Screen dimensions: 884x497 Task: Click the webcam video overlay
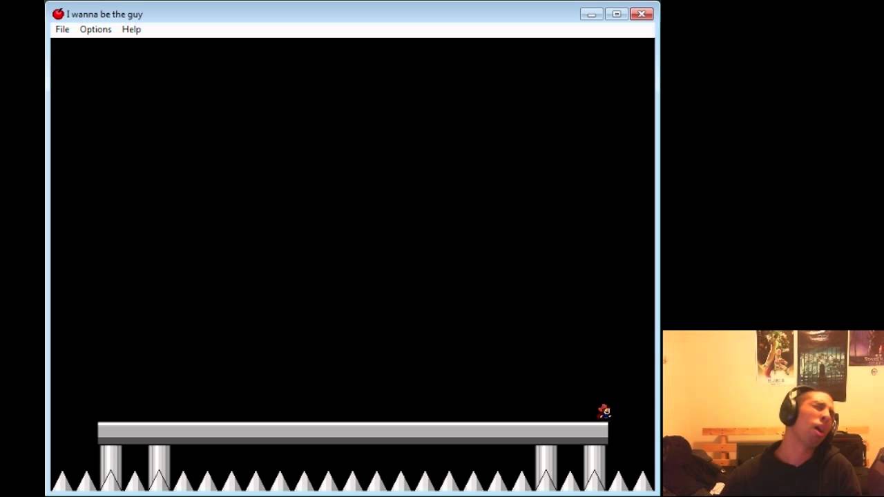[x=773, y=413]
